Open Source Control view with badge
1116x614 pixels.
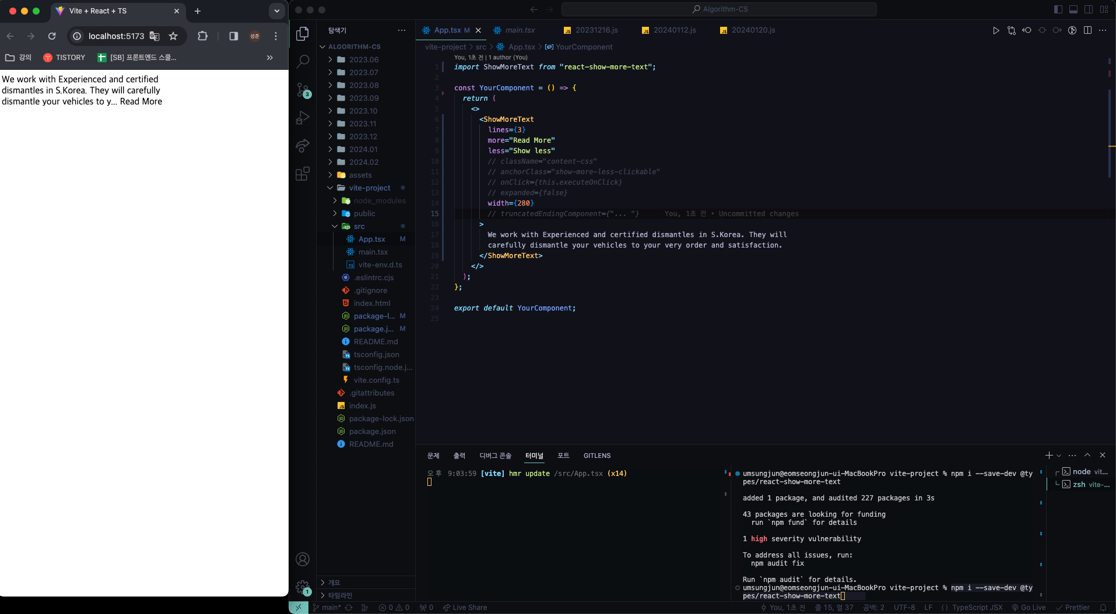click(303, 90)
